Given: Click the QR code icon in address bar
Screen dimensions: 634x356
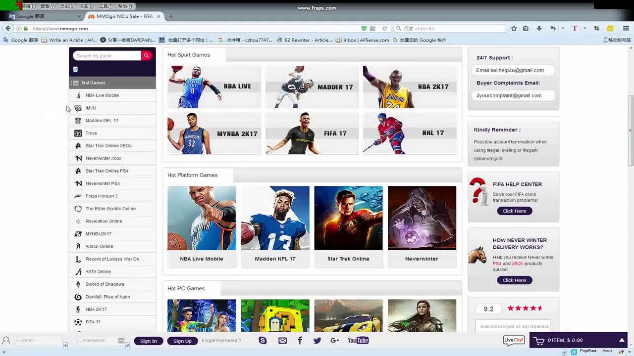Looking at the screenshot, I should coord(372,28).
